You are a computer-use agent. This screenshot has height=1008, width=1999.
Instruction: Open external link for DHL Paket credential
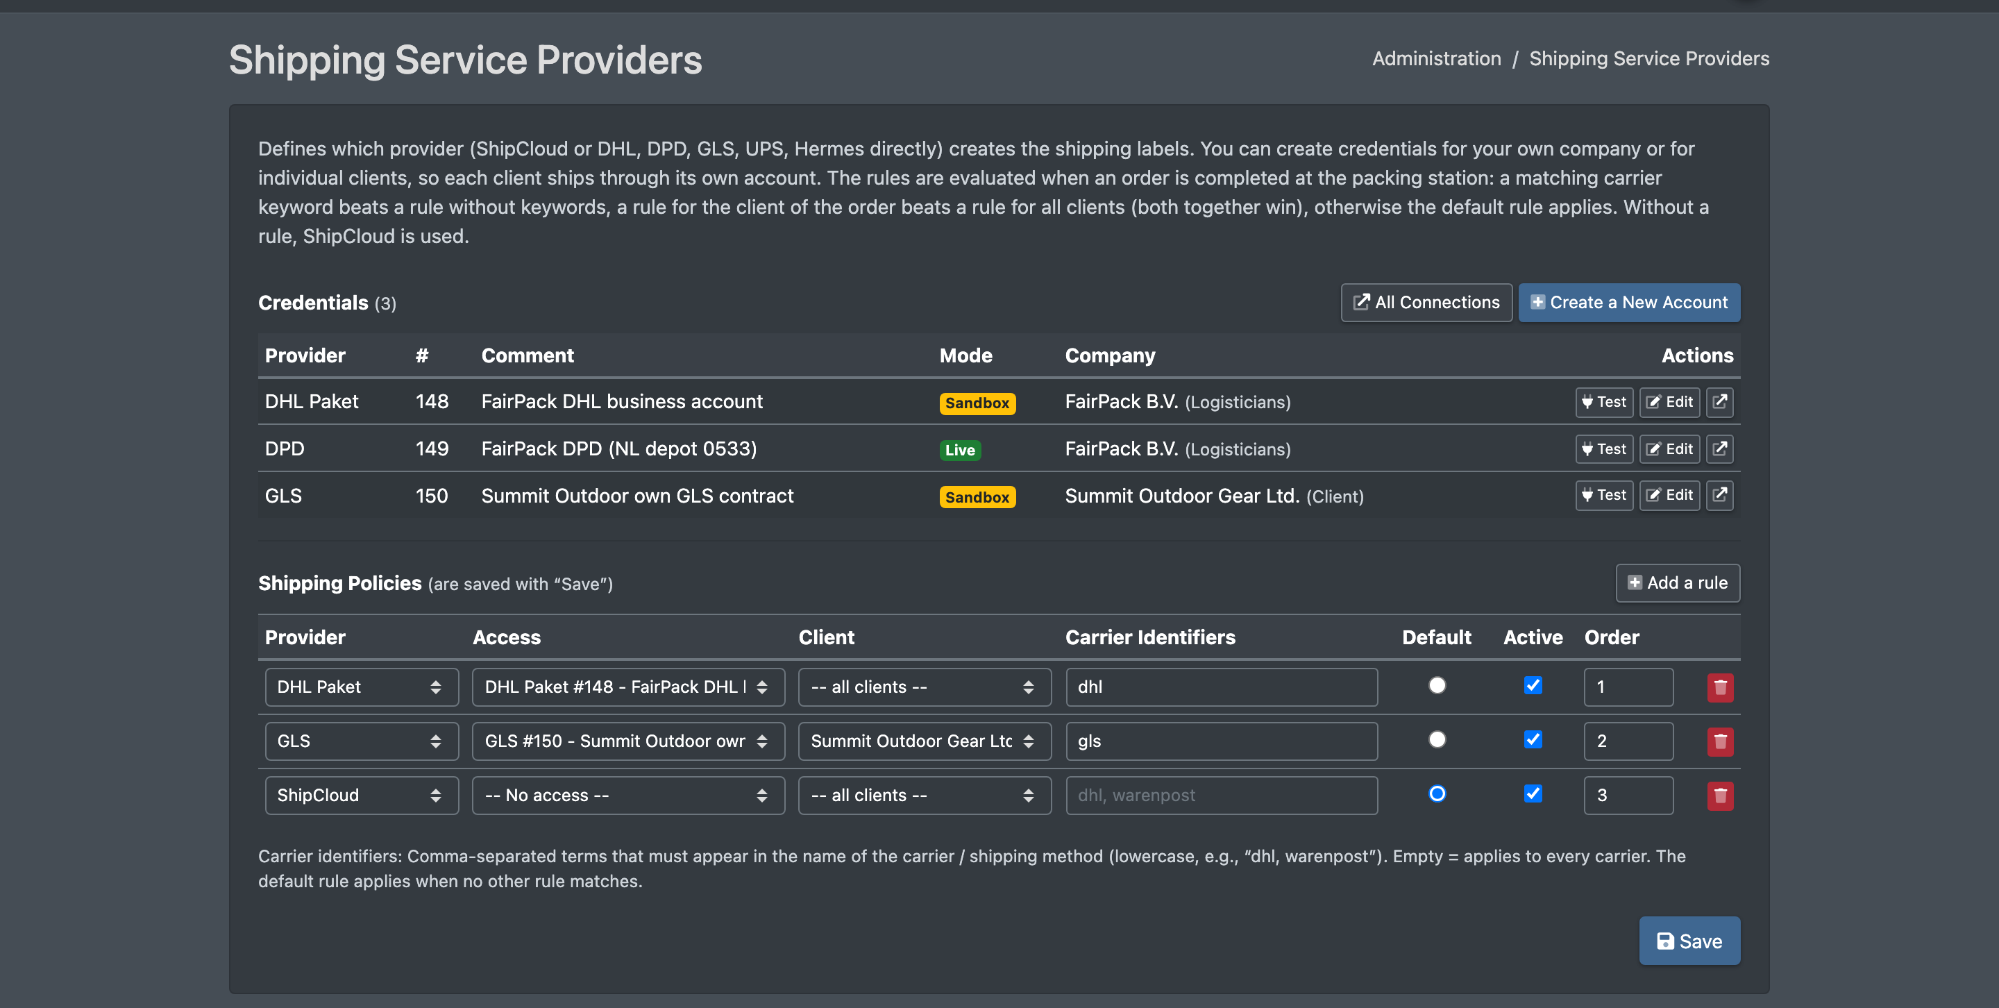(1720, 402)
